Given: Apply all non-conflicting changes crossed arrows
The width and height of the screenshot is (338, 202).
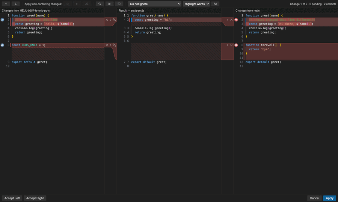Looking at the screenshot, I should 86,4.
